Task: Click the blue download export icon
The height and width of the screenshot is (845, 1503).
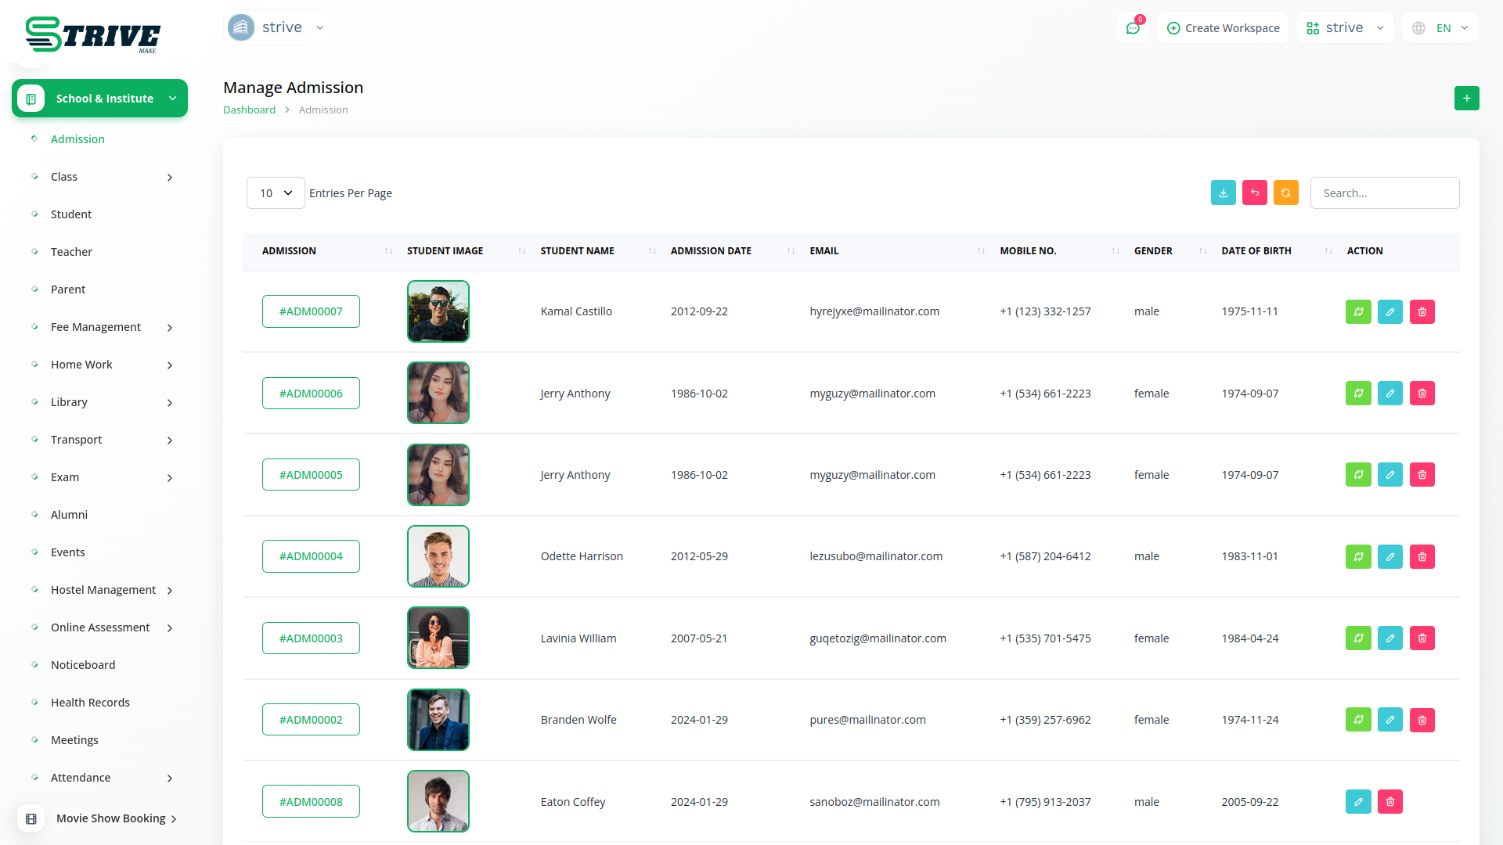Action: (1223, 193)
